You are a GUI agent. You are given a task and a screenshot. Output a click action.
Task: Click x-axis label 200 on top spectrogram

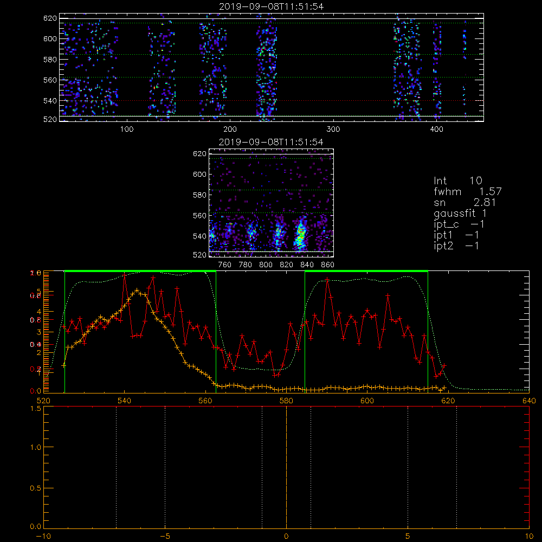[230, 130]
